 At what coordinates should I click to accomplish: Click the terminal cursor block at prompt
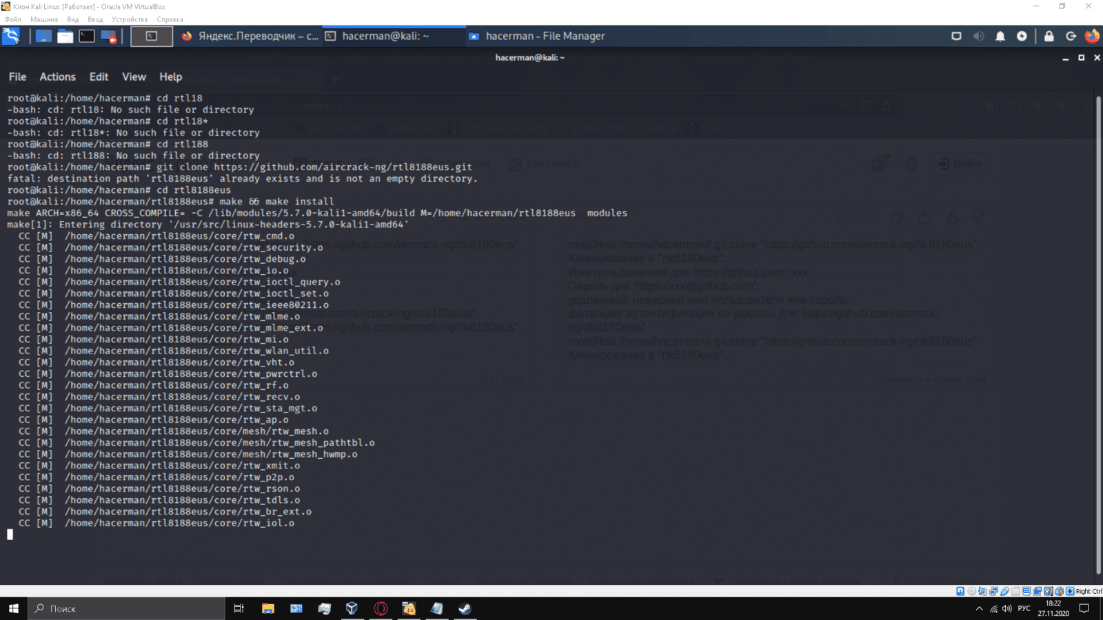pyautogui.click(x=10, y=535)
